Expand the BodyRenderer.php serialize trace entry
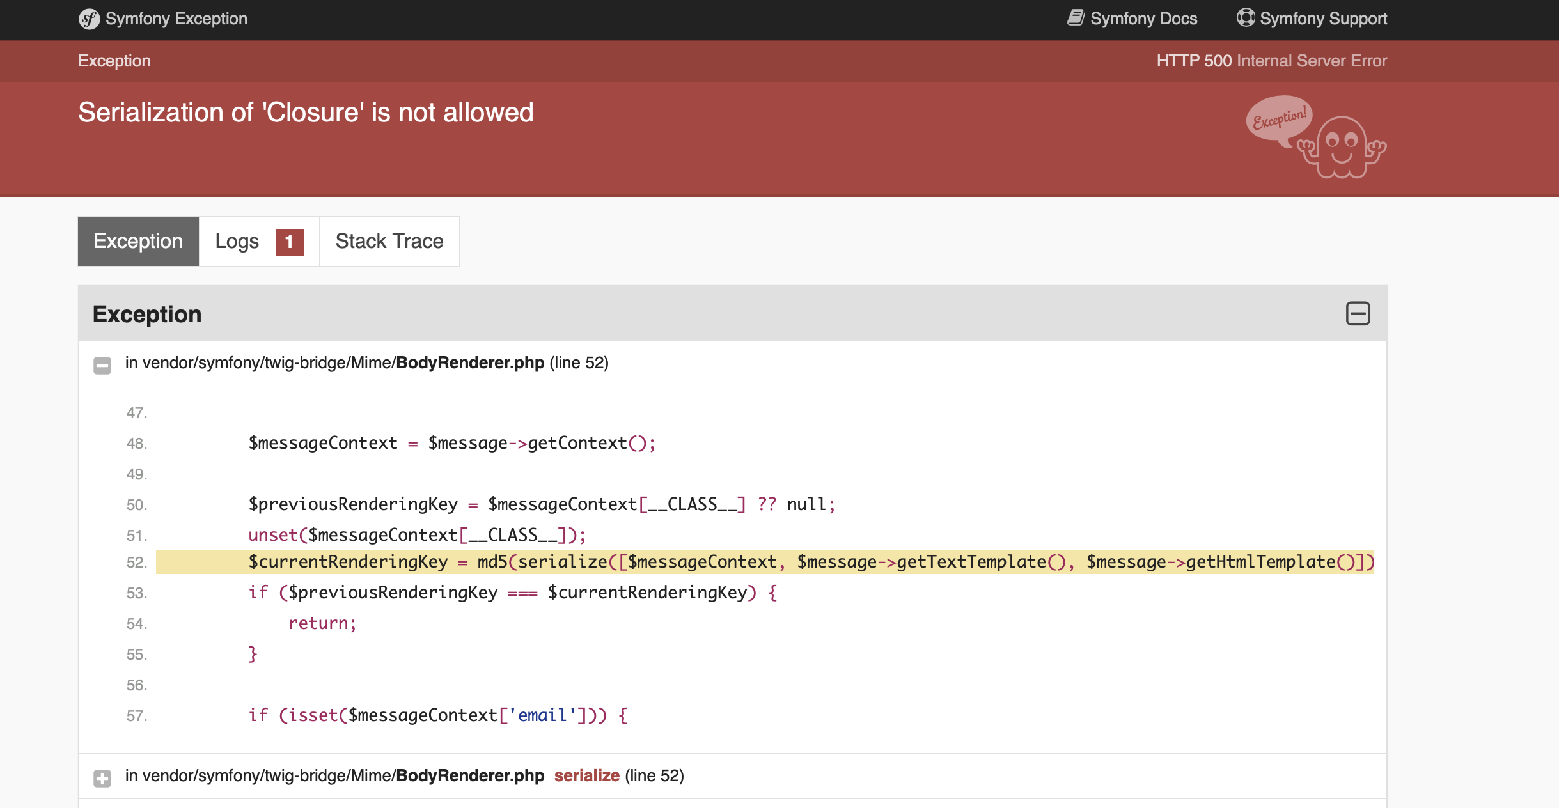This screenshot has height=808, width=1559. pos(102,778)
